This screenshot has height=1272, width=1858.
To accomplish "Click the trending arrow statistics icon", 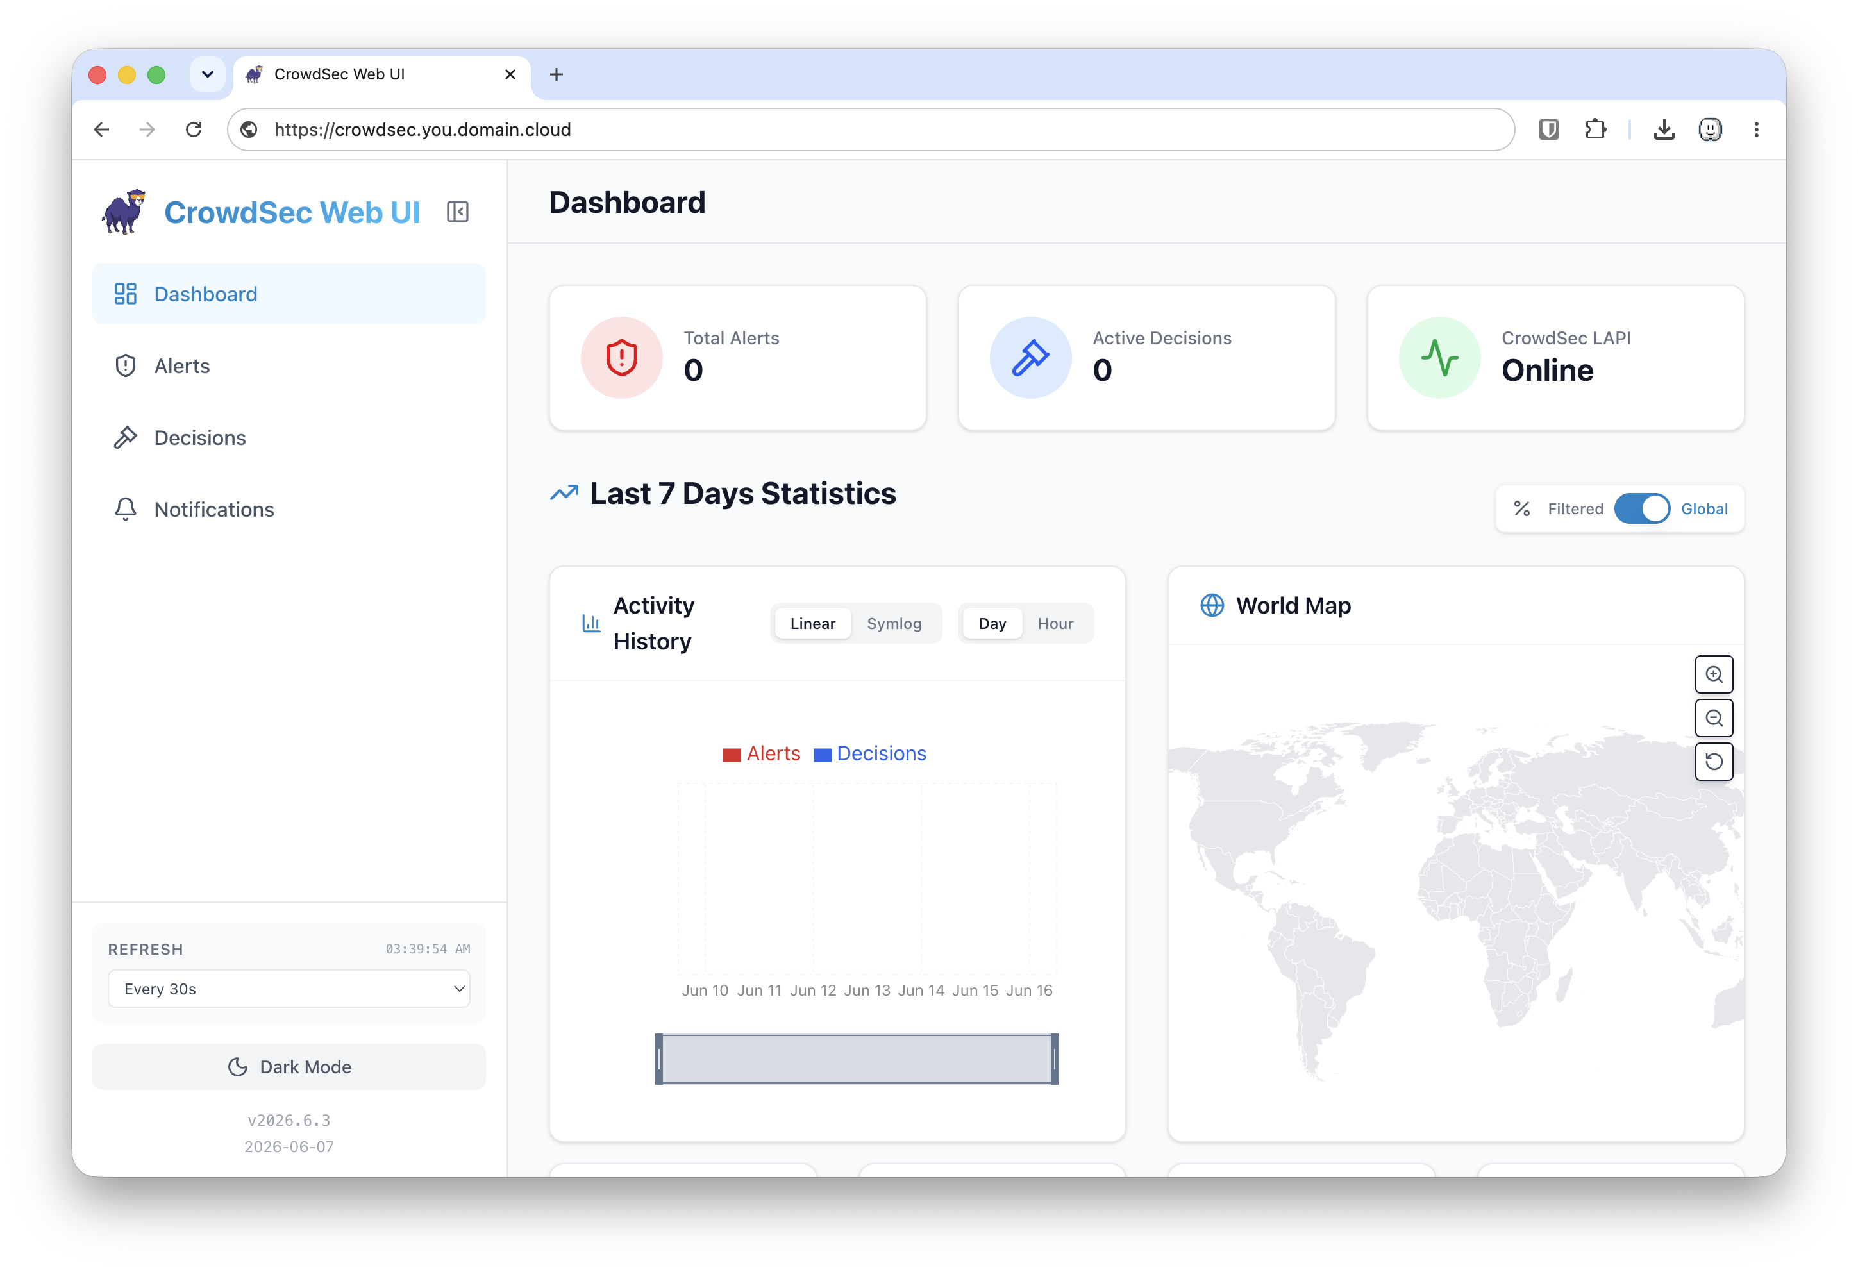I will 564,493.
